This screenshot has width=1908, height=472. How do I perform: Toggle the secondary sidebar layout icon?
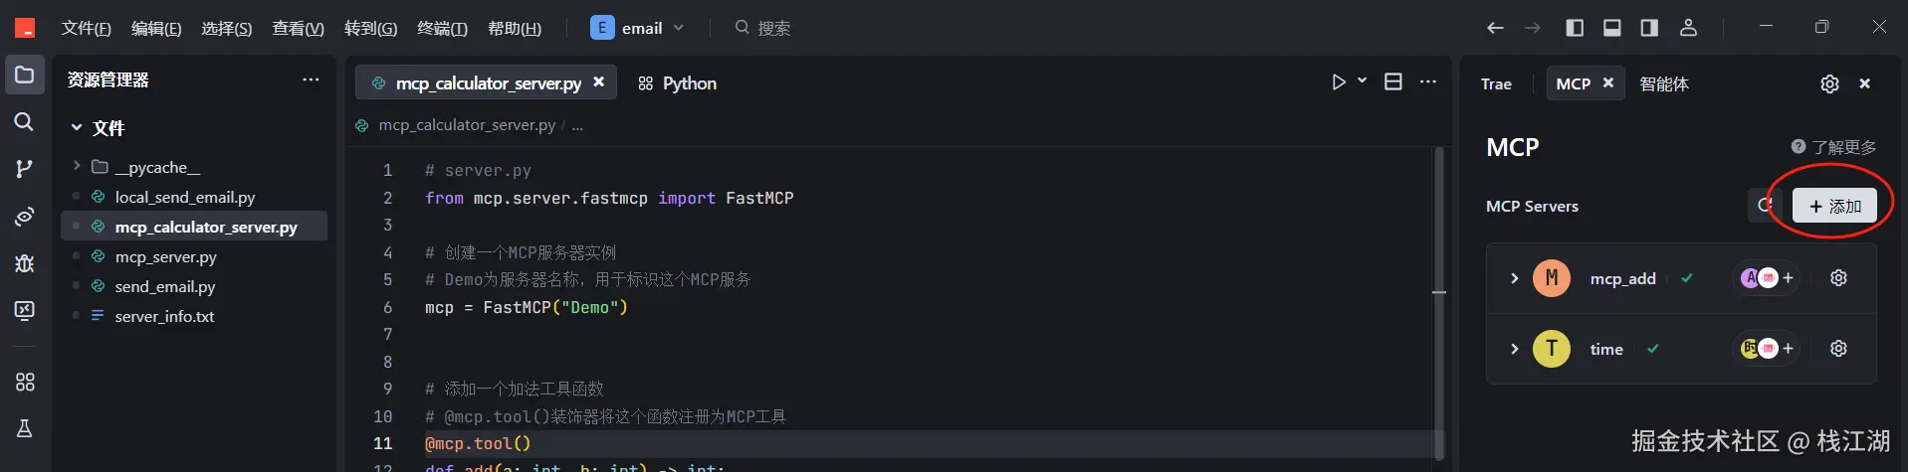[1649, 28]
